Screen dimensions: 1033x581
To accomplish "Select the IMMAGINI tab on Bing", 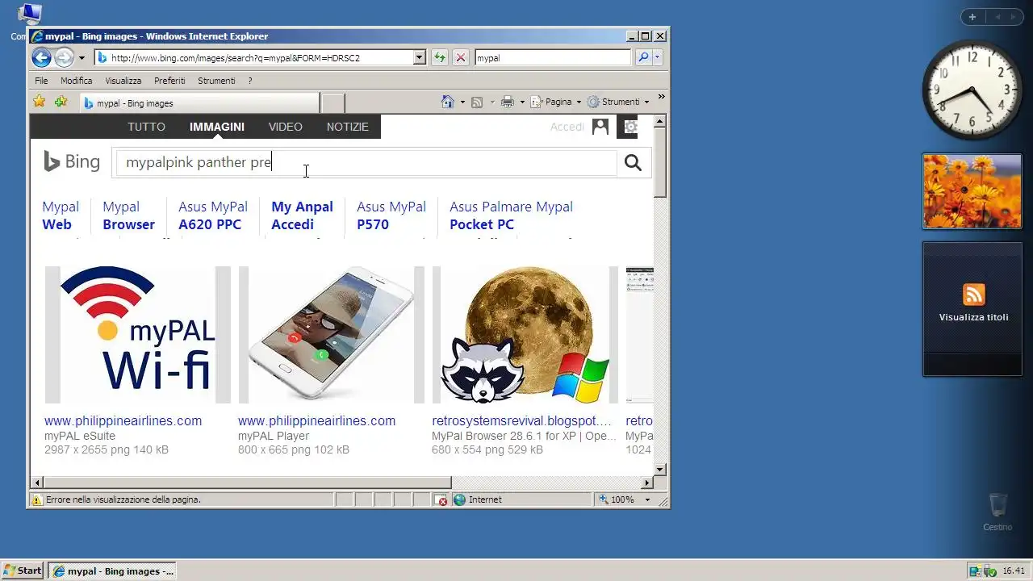I will 217,127.
